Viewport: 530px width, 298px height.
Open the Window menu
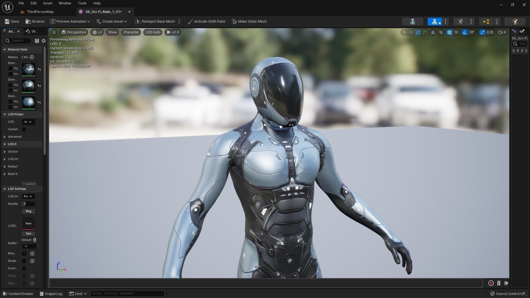[x=65, y=3]
